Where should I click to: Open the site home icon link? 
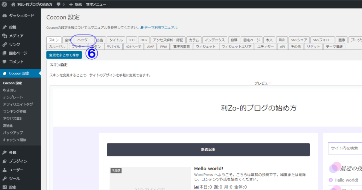(x=13, y=5)
